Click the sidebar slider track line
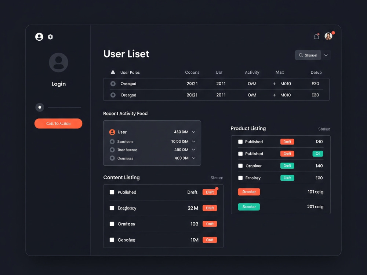The width and height of the screenshot is (367, 275). [x=65, y=107]
